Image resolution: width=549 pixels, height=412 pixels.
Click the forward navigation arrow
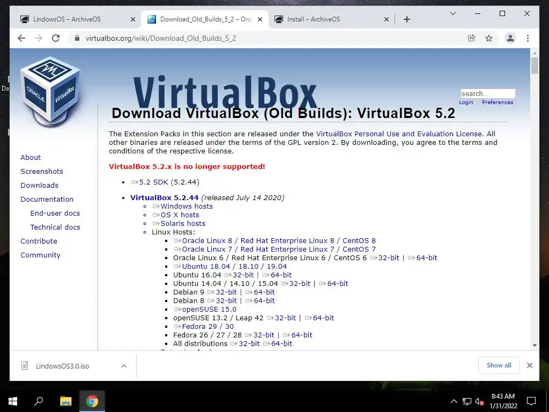(39, 38)
